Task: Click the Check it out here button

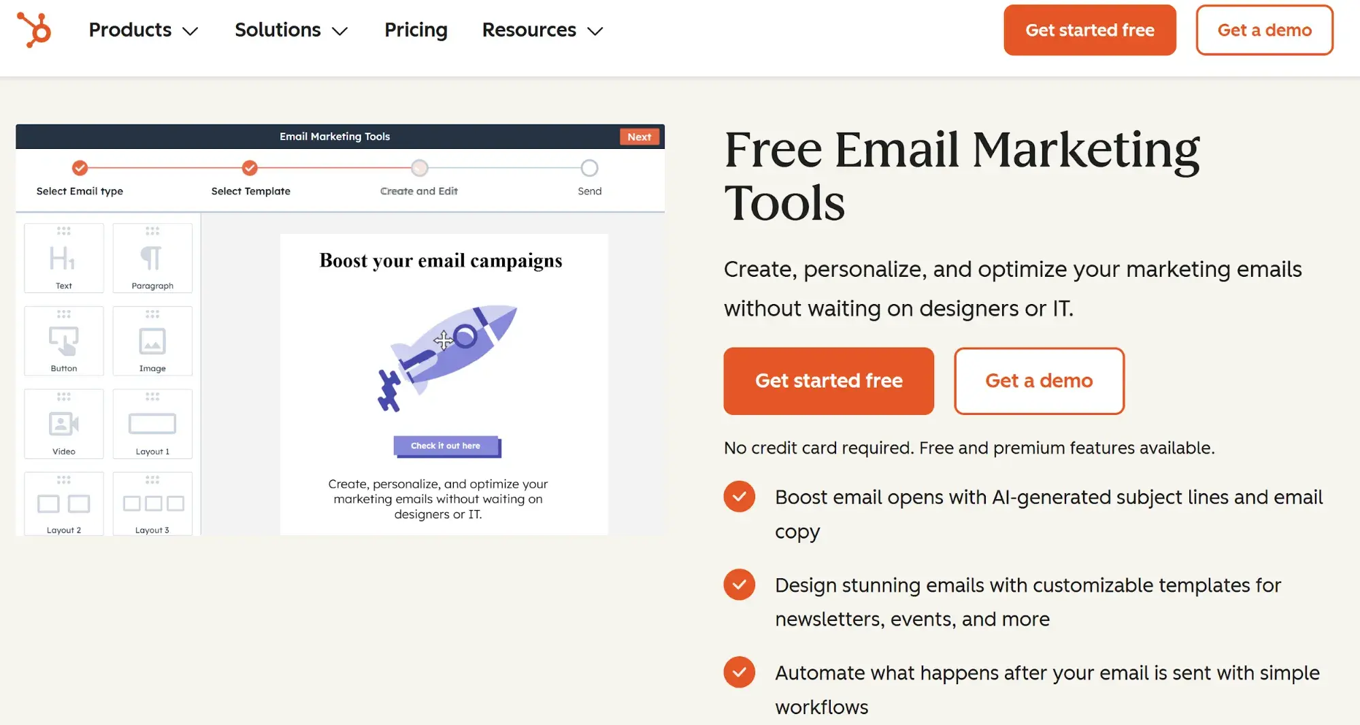Action: point(446,445)
